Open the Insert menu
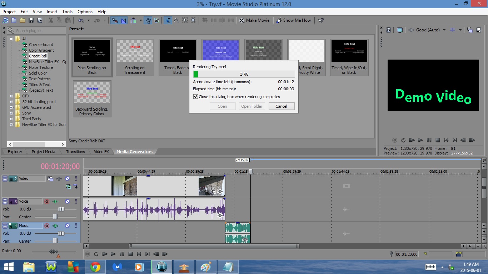The image size is (488, 274). 52,12
